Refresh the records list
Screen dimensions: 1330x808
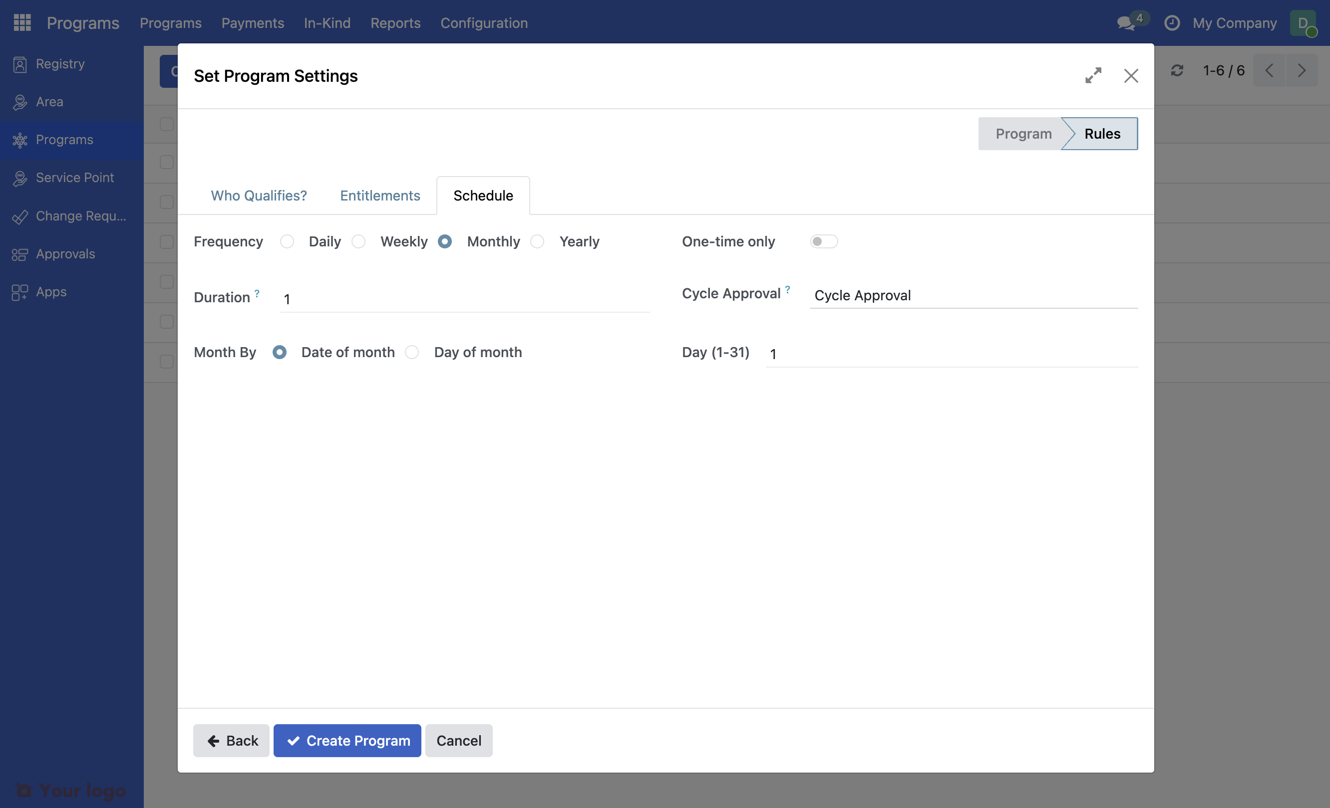1177,70
